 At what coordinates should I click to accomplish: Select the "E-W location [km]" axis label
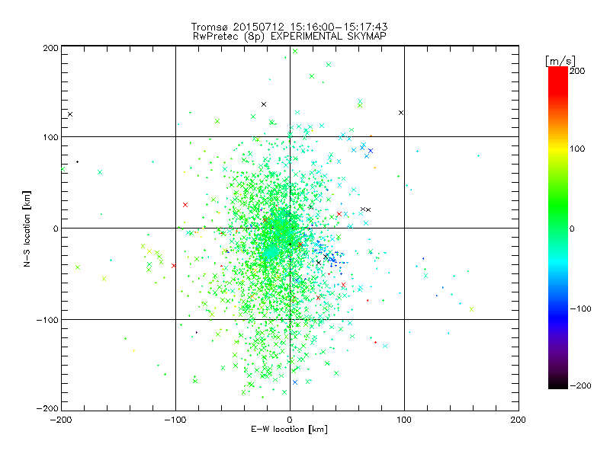[x=289, y=430]
